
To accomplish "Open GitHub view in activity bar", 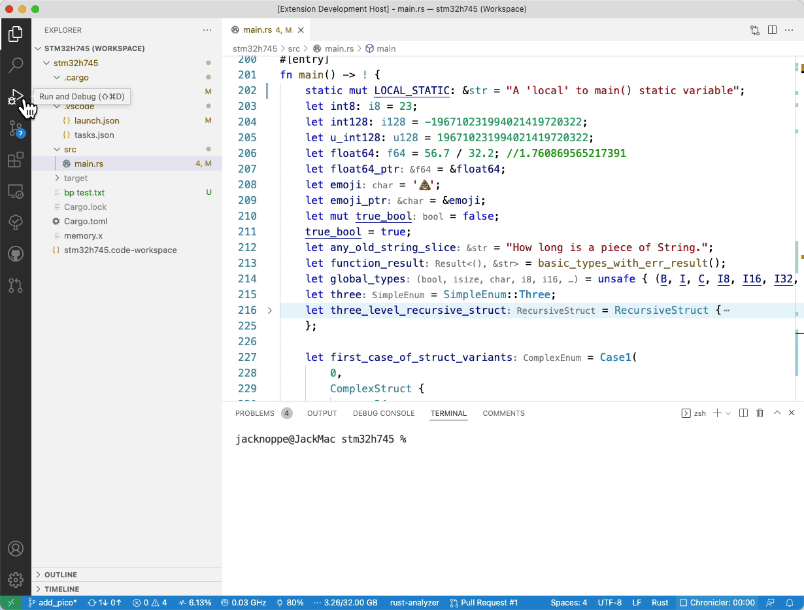I will tap(16, 254).
